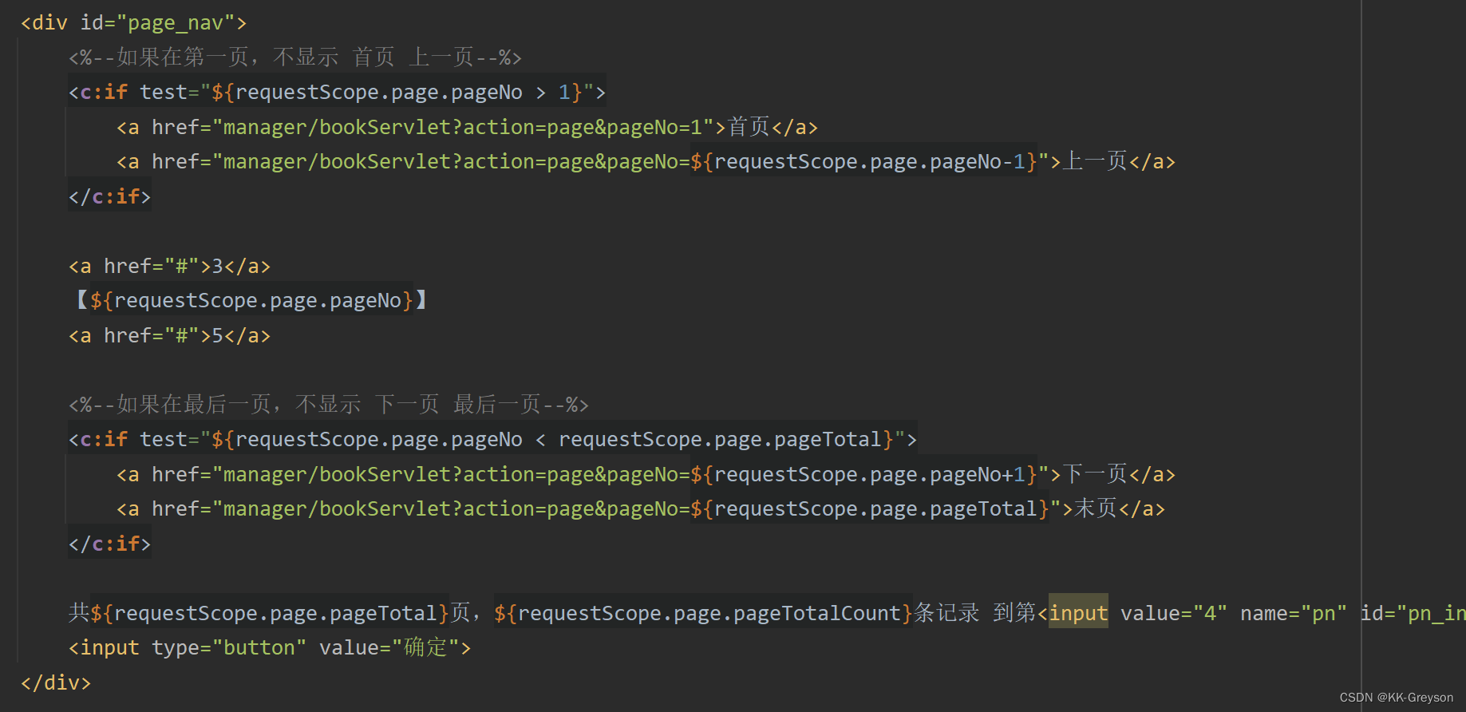The image size is (1466, 712).
Task: Click the highlighted input tag name
Action: (1078, 613)
